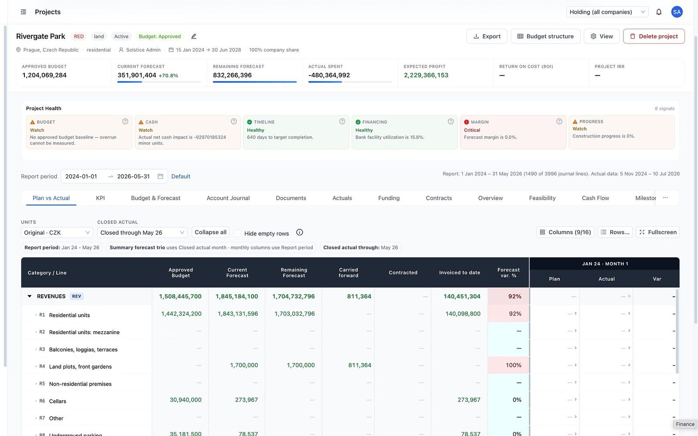698x436 pixels.
Task: Toggle the sidebar menu icon beside Projects
Action: (x=23, y=12)
